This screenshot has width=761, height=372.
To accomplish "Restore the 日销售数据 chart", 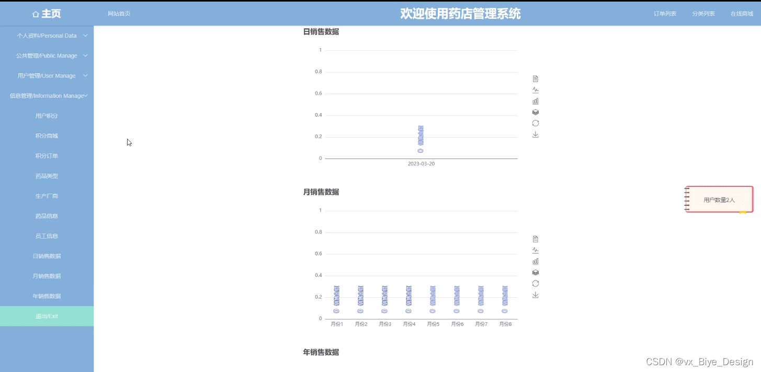I will tap(536, 123).
